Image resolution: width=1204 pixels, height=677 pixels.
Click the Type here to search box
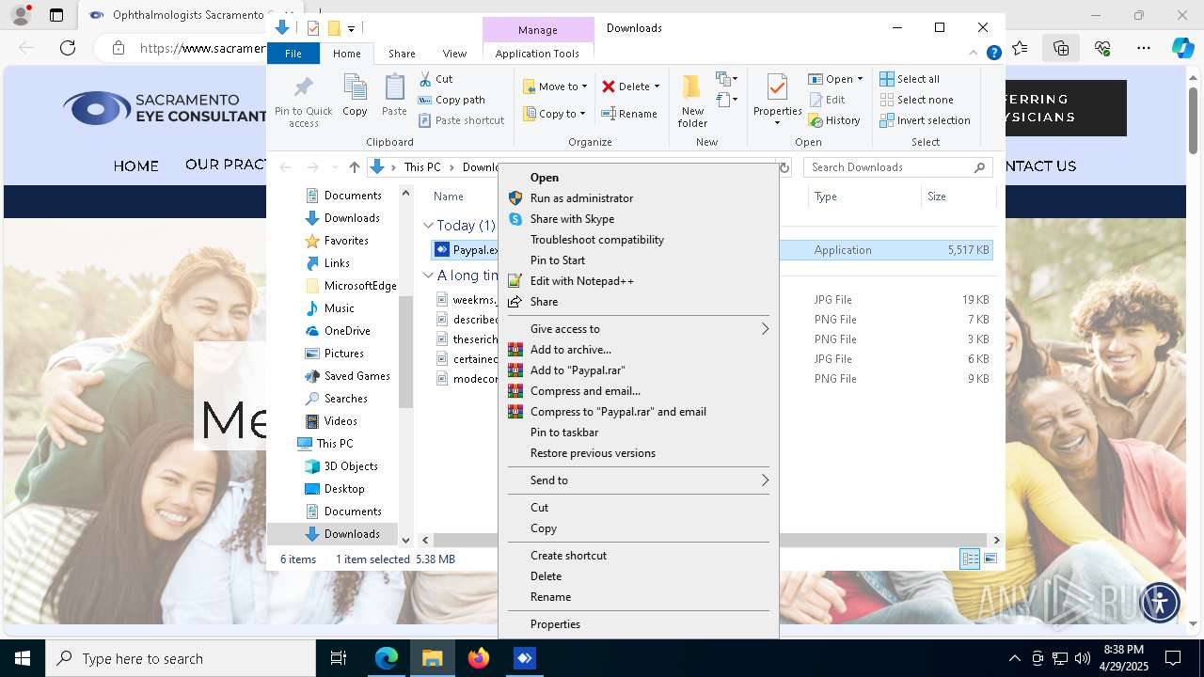(x=181, y=658)
